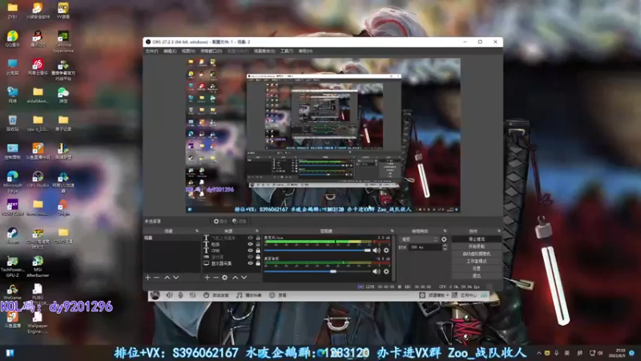Hide the 显示器采集 display capture source

click(x=250, y=263)
